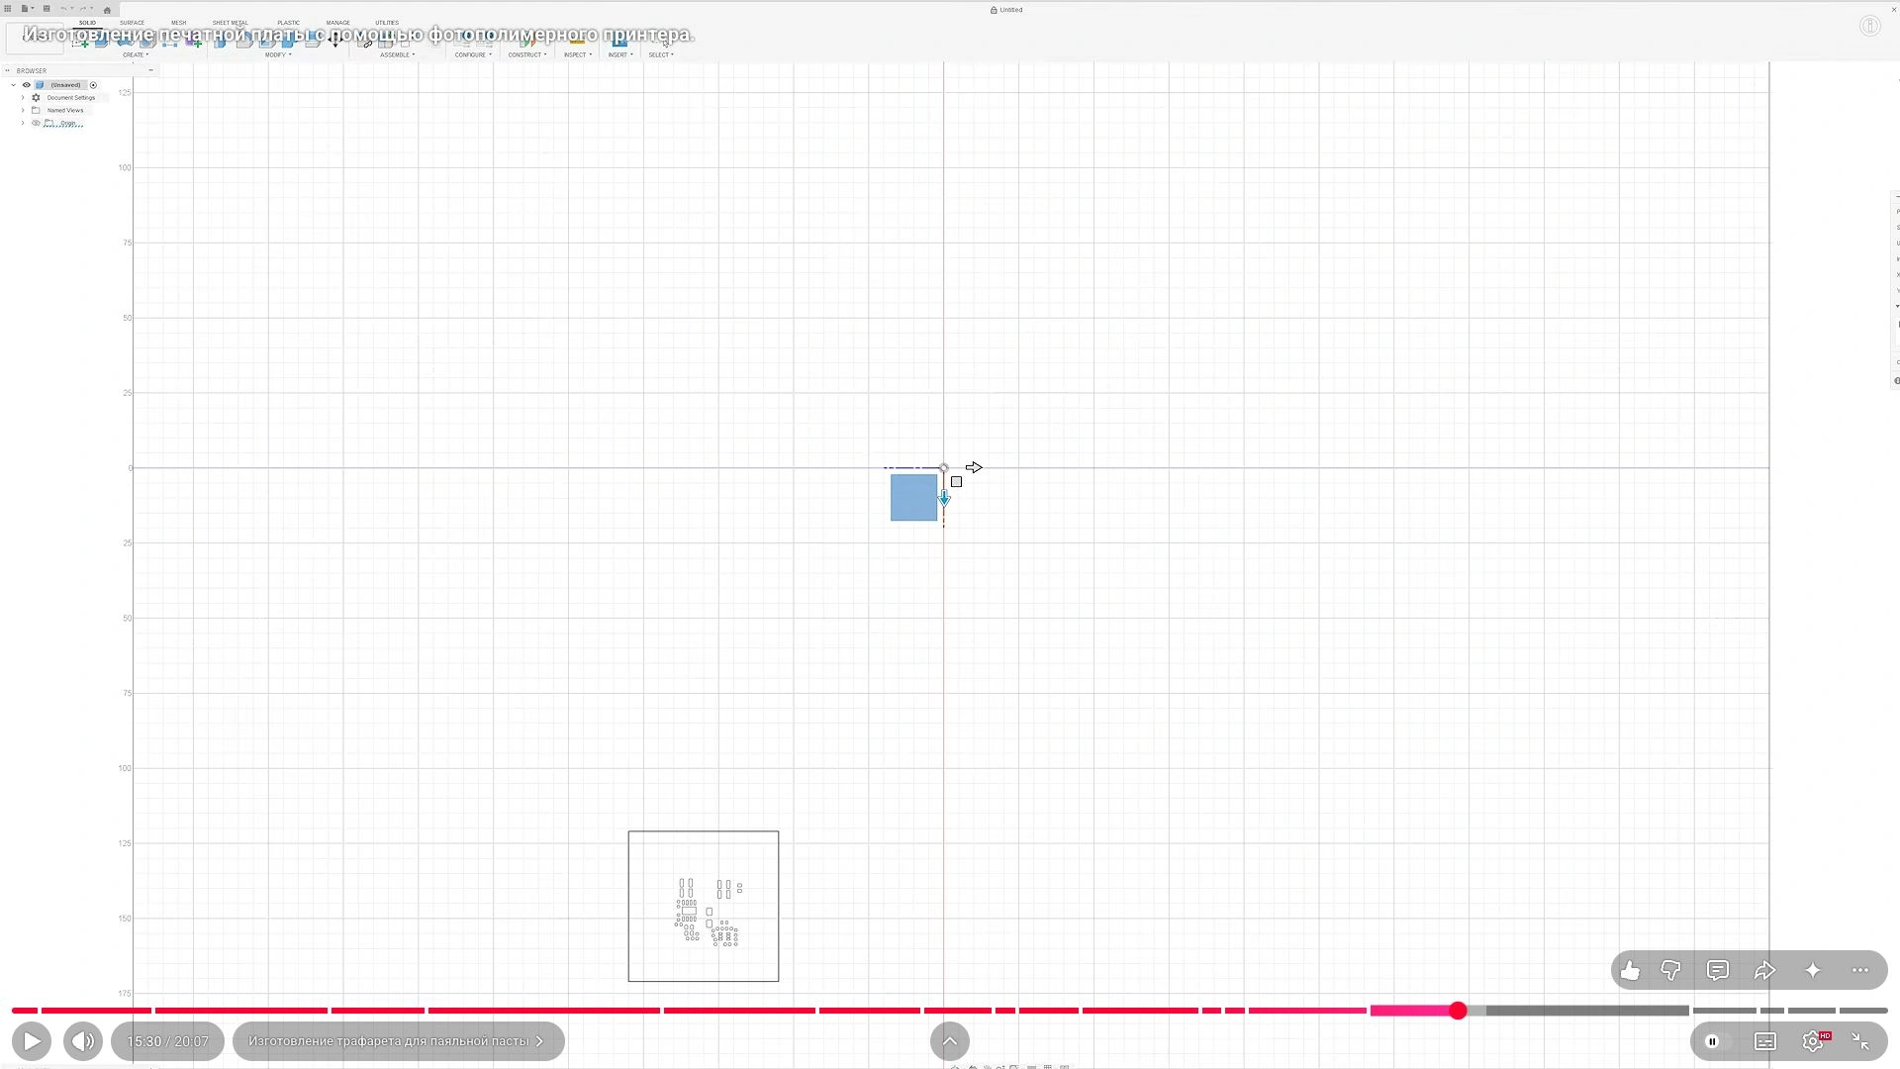Show the video info icon at top right

pyautogui.click(x=1869, y=27)
